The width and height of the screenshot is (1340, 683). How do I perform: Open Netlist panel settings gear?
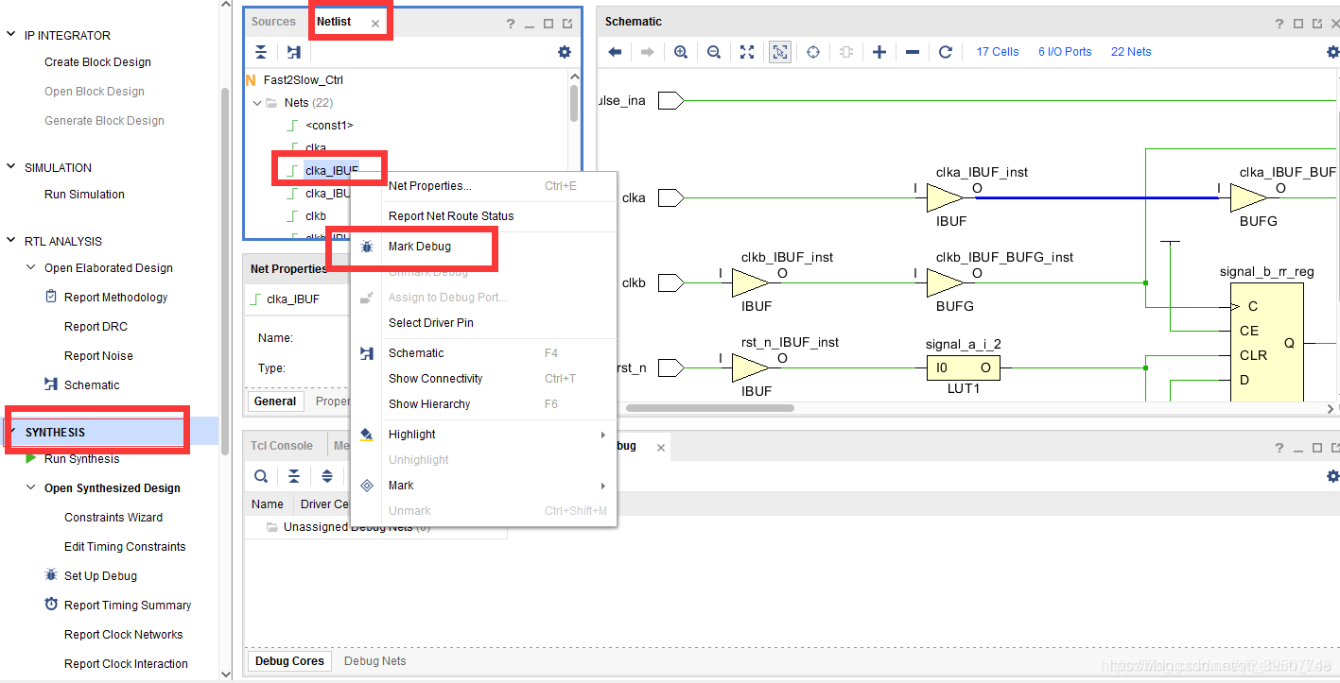565,52
